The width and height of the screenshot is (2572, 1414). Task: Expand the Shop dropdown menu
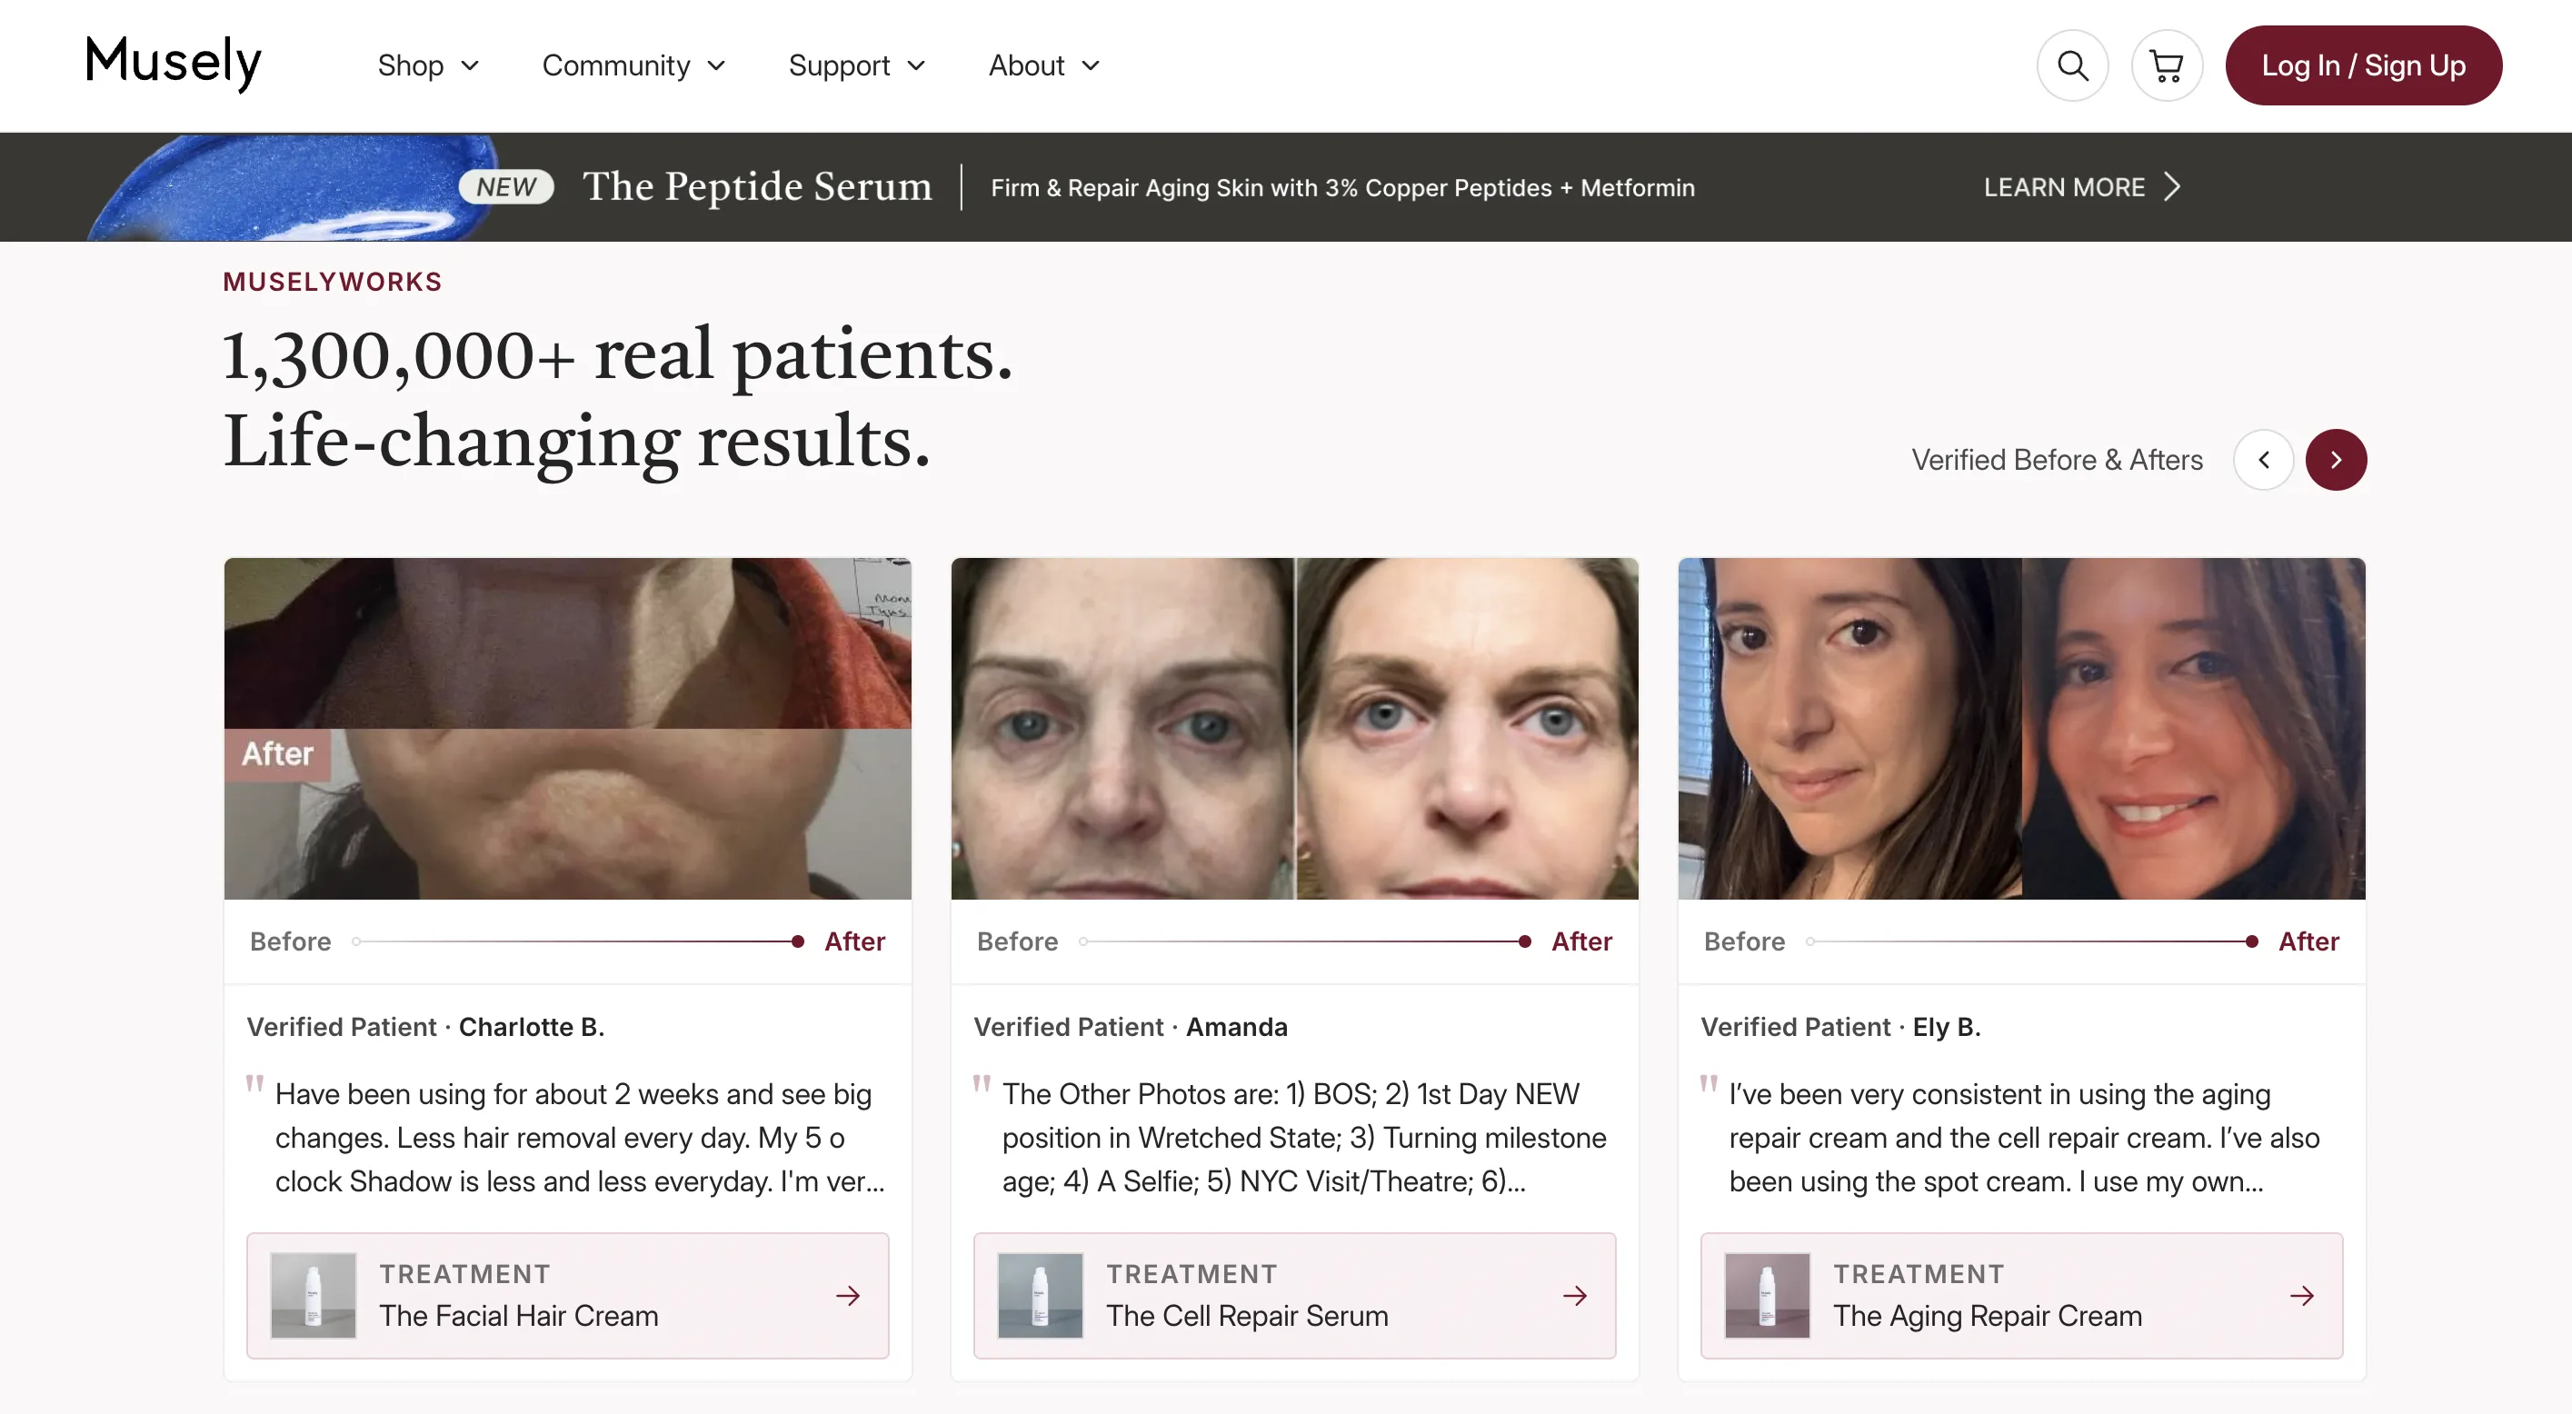click(428, 66)
